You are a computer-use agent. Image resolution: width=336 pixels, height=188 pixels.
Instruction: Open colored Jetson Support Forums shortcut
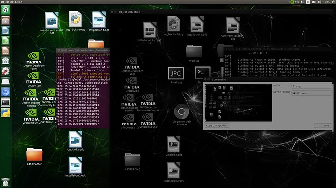click(31, 98)
